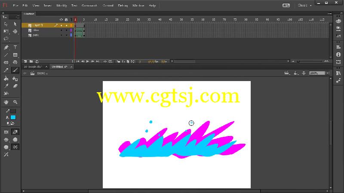
Task: Select the Line tool
Action: 6,55
